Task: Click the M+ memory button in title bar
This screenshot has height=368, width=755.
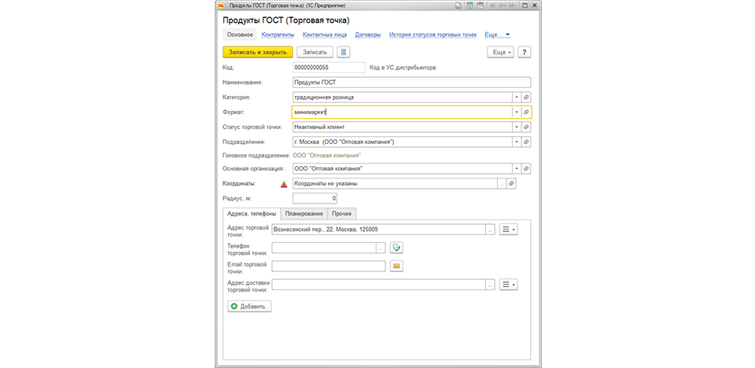Action: [x=503, y=6]
